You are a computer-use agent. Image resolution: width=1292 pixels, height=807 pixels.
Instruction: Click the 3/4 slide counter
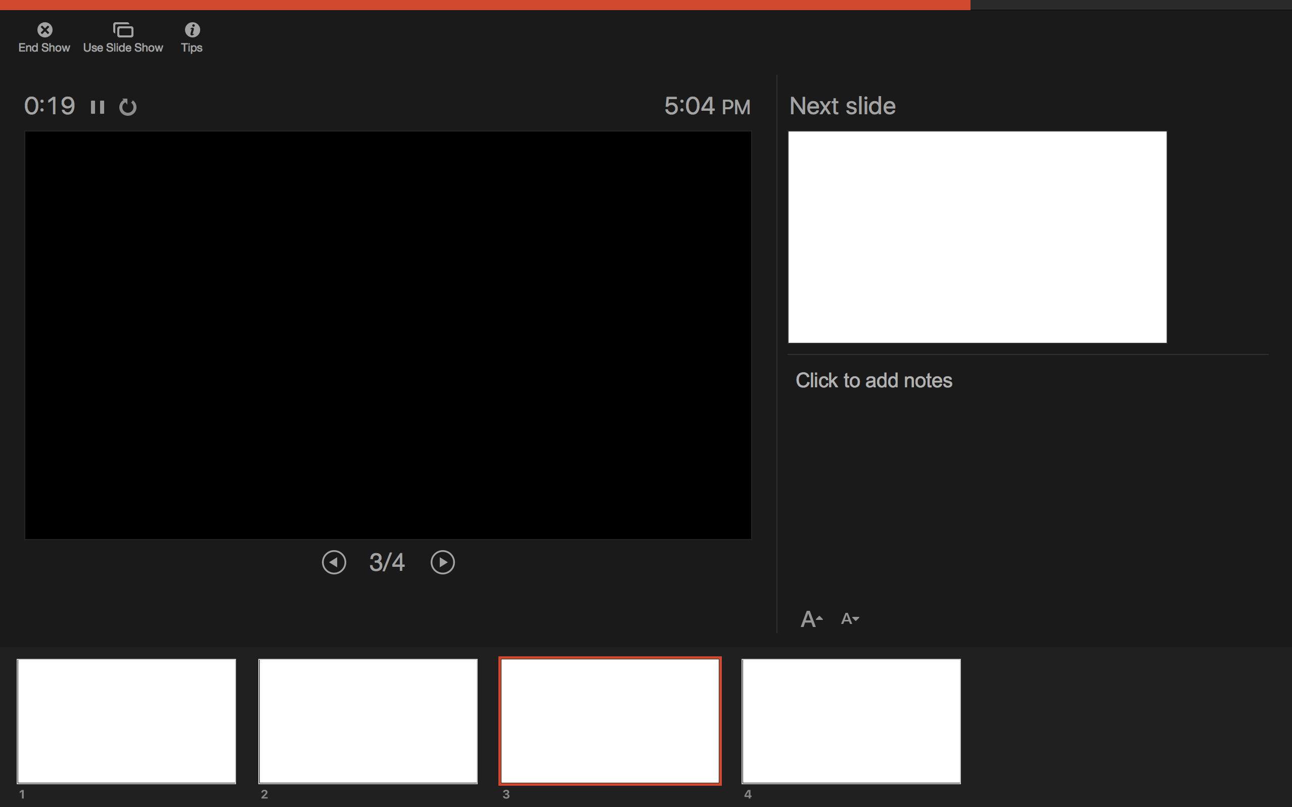tap(387, 562)
